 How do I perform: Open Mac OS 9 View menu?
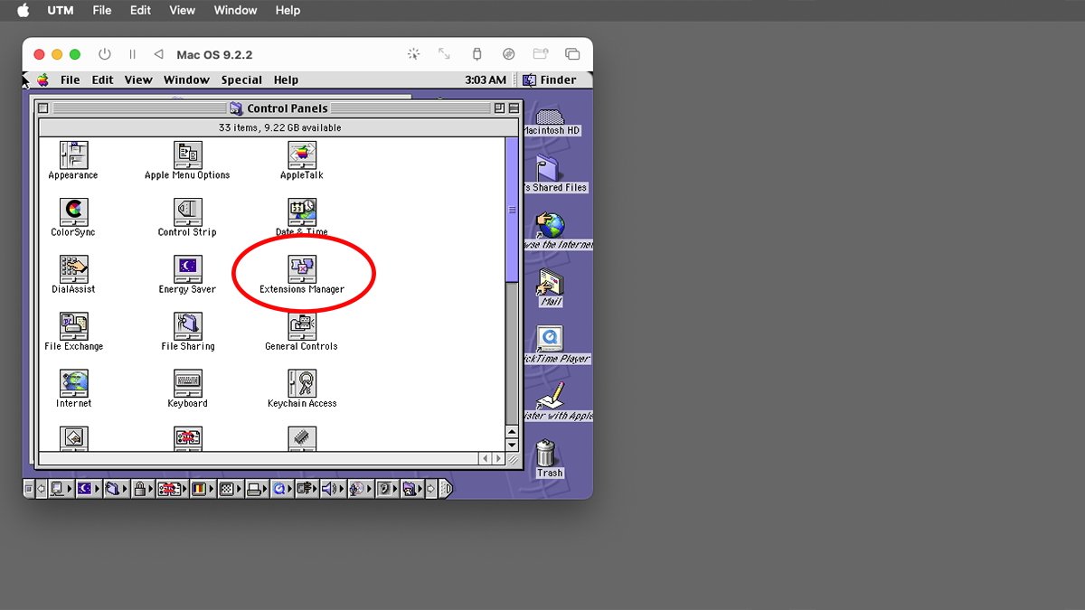coord(138,80)
